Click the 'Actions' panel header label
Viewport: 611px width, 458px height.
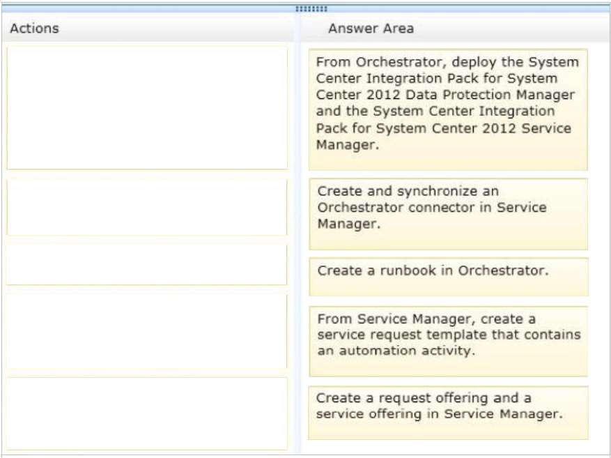34,29
